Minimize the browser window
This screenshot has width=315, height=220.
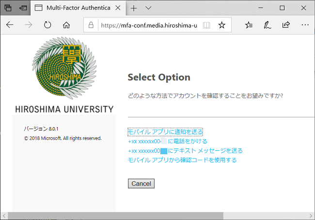tap(261, 8)
